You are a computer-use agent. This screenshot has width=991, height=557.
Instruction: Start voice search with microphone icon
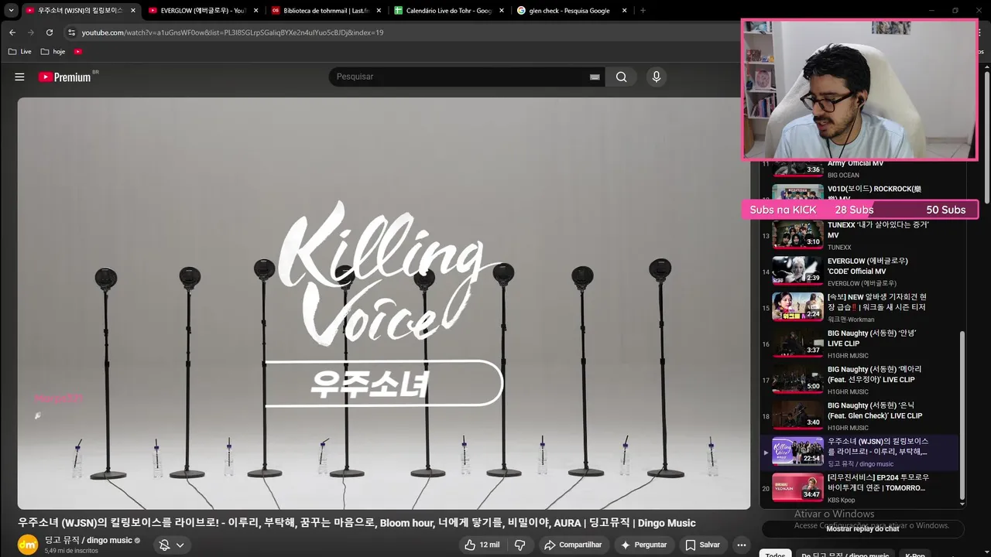click(656, 77)
